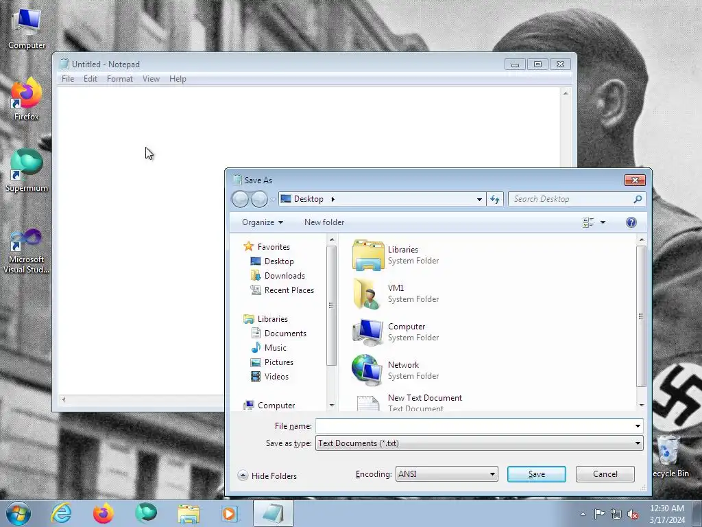Image resolution: width=702 pixels, height=527 pixels.
Task: Open the Computer desktop icon
Action: coord(27,29)
